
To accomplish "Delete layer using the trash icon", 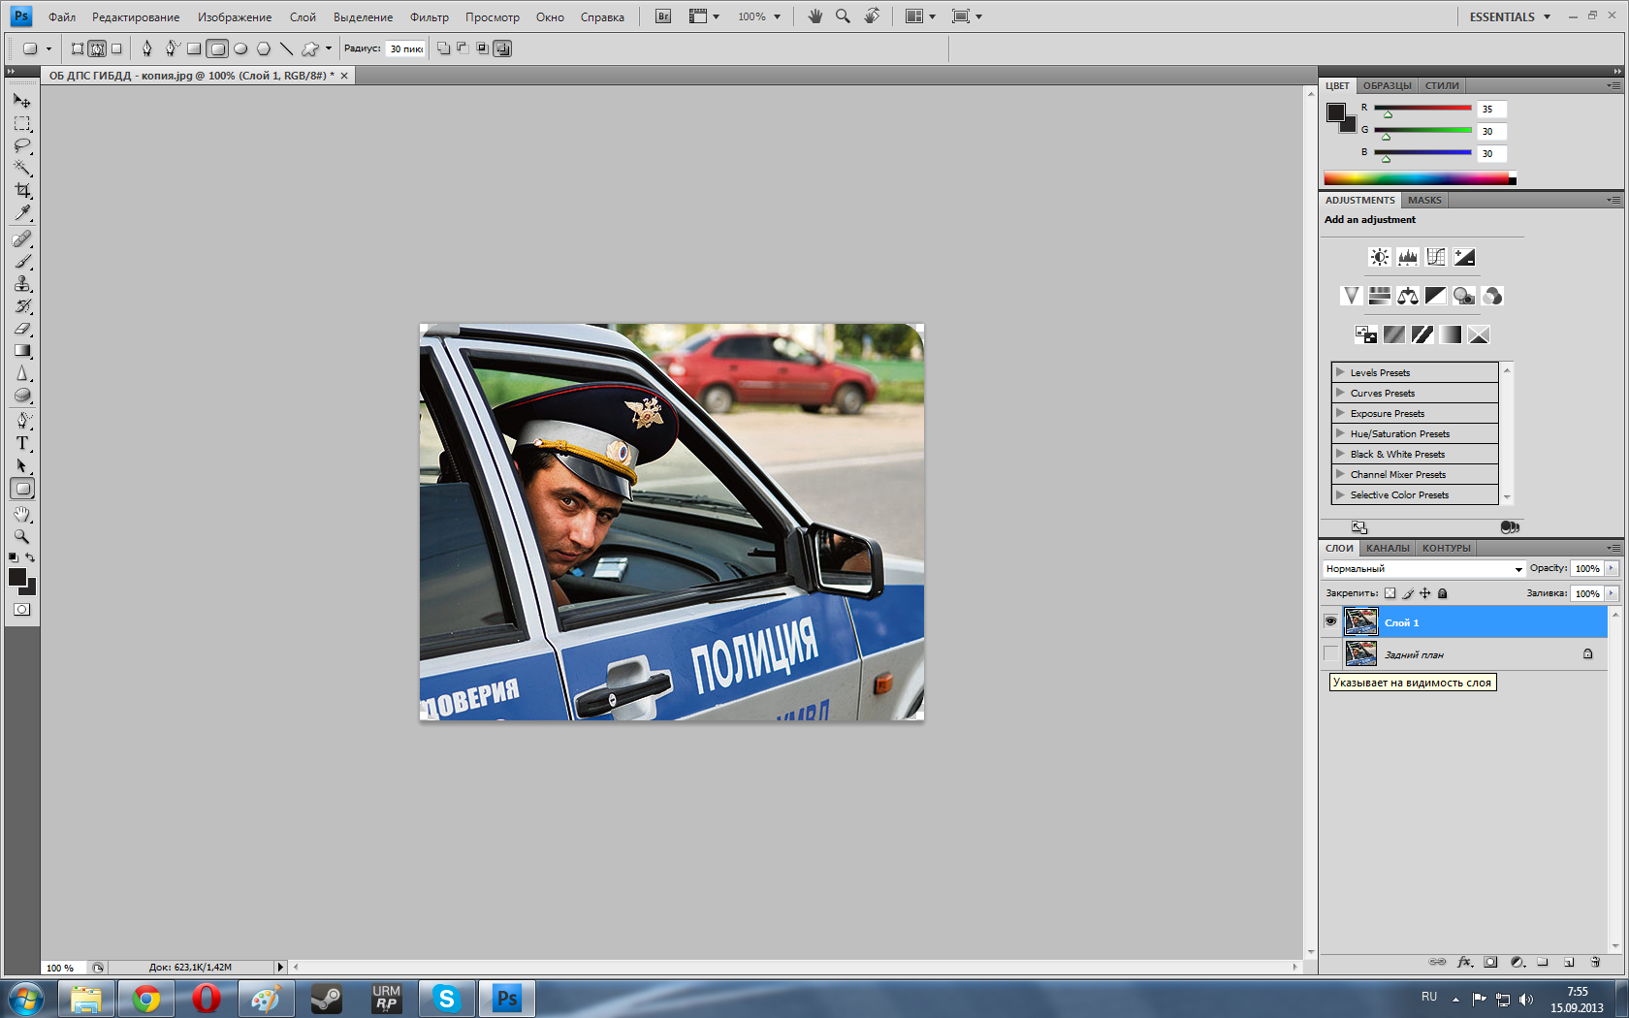I will pos(1595,962).
